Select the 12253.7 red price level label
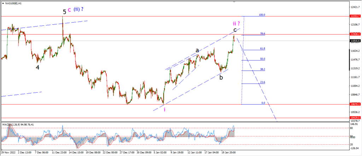The height and width of the screenshot is (156, 362). tap(355, 16)
